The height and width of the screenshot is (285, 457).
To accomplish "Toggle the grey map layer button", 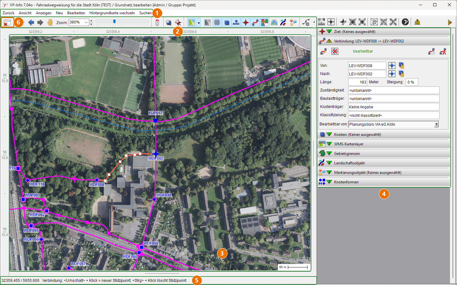I will (208, 22).
